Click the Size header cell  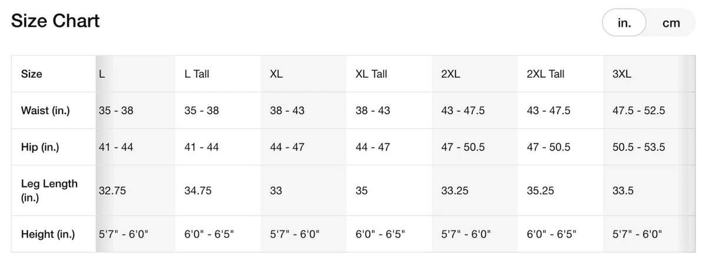coord(32,74)
